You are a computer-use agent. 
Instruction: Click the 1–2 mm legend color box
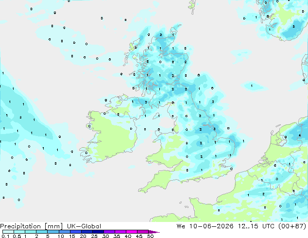tap(31, 232)
